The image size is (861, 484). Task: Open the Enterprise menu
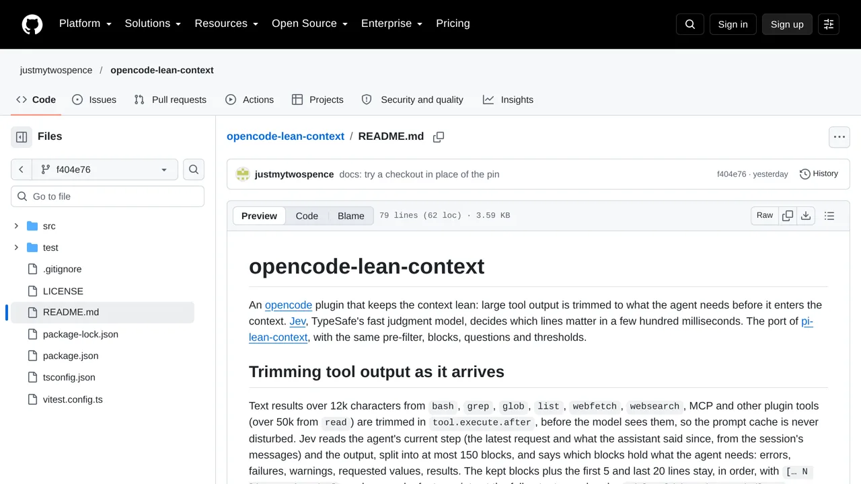(x=391, y=24)
